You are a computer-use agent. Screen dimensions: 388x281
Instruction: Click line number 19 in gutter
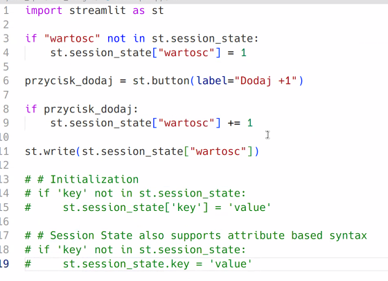(x=5, y=264)
